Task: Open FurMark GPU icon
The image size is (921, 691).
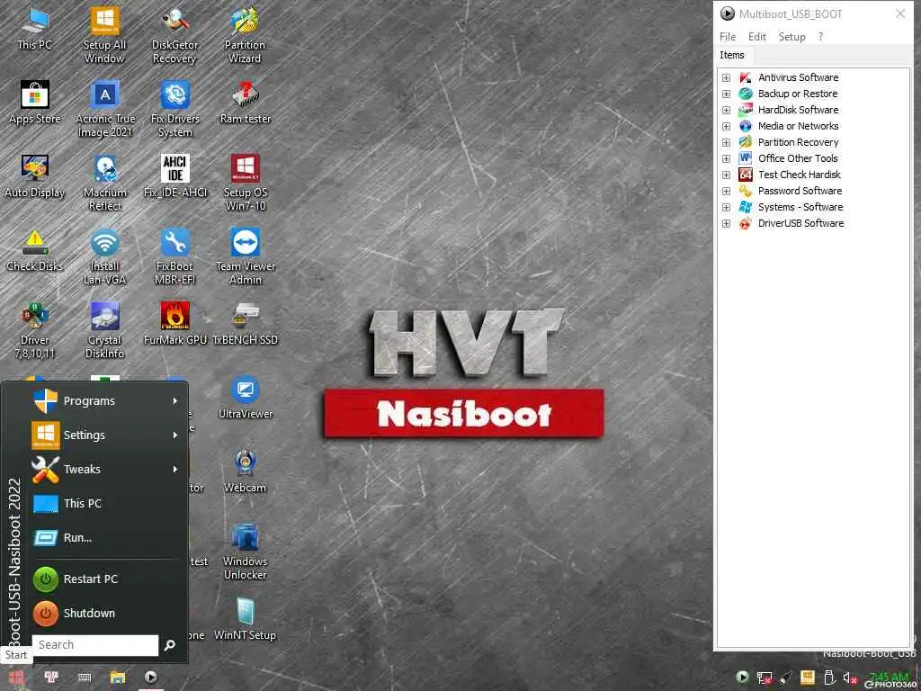Action: [175, 324]
